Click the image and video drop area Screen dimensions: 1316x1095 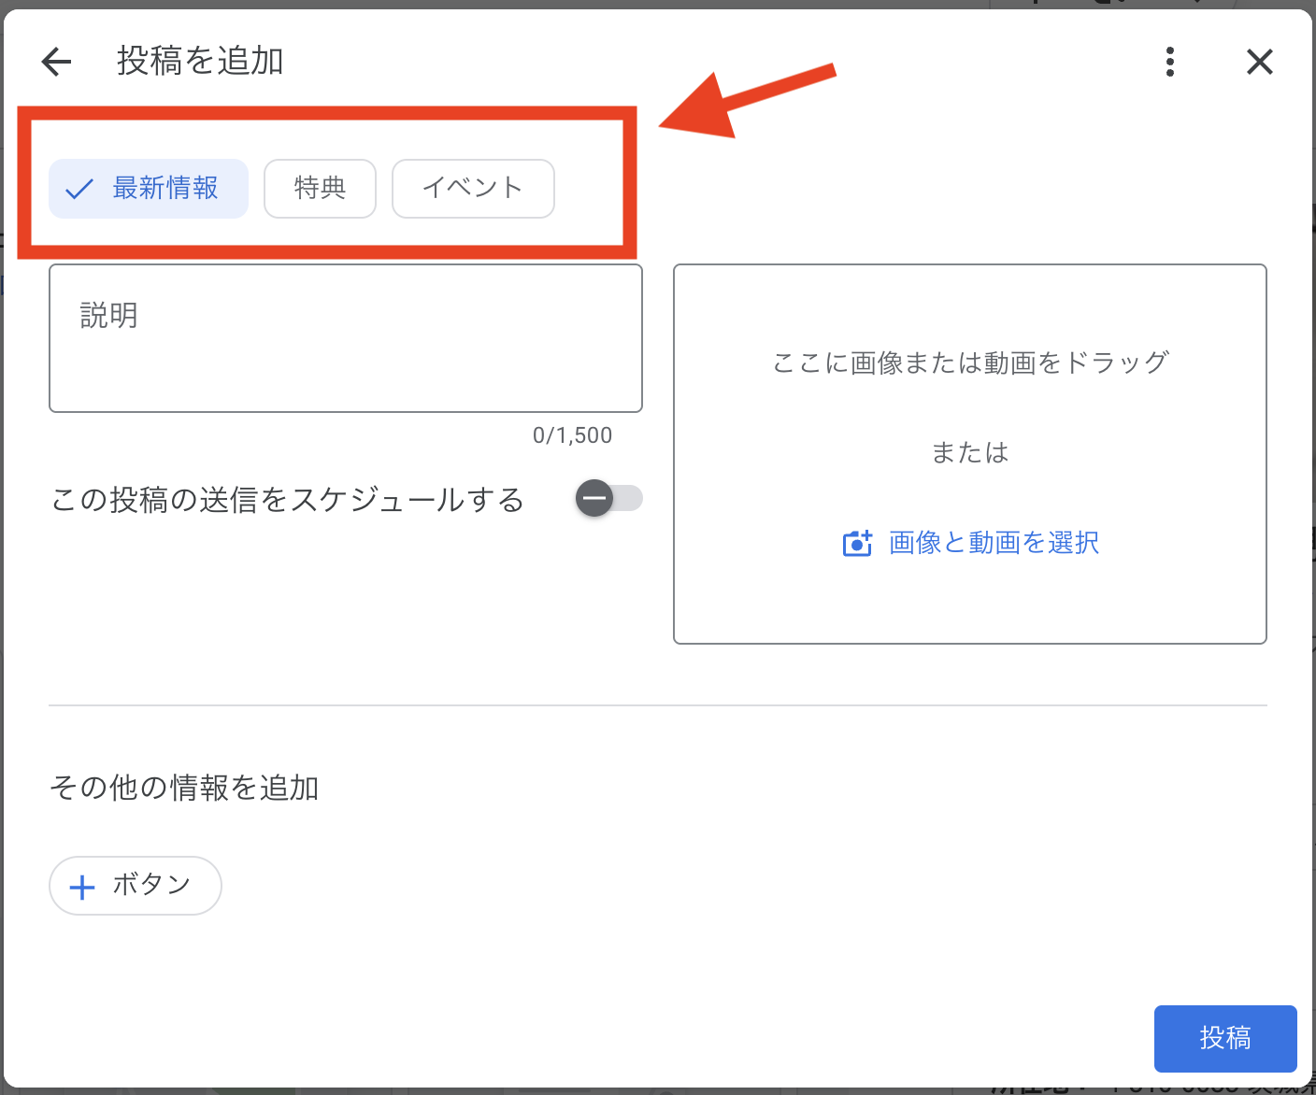(969, 598)
